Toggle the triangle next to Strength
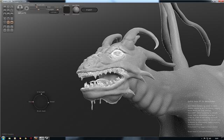The image size is (224, 140). [x=47, y=9]
